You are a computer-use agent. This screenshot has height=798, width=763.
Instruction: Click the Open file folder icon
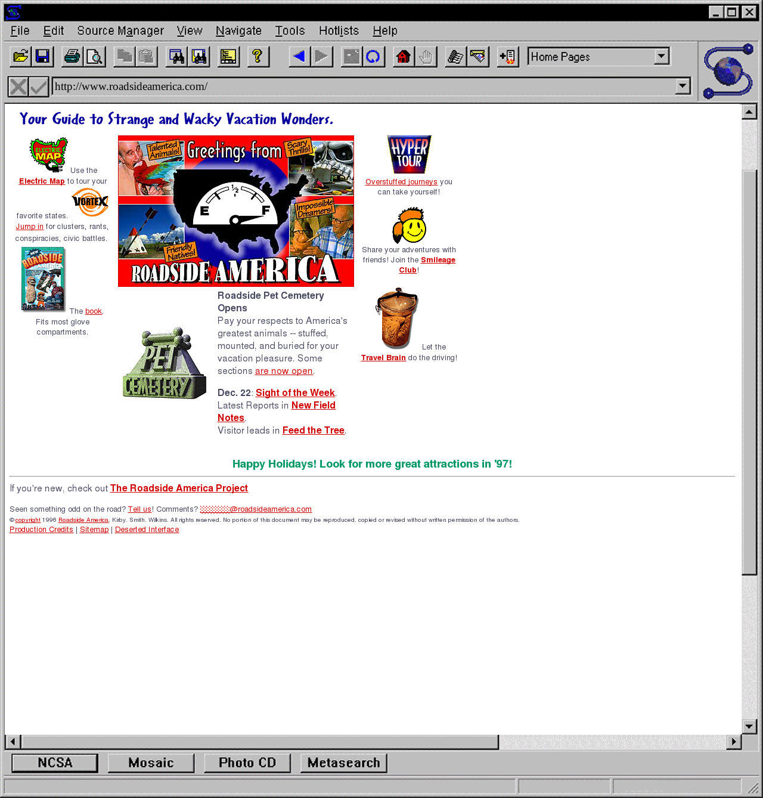(x=21, y=57)
